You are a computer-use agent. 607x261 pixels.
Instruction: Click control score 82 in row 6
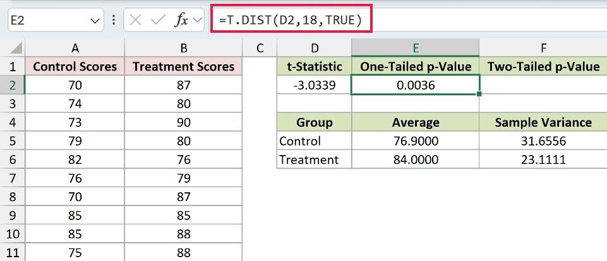(x=75, y=159)
